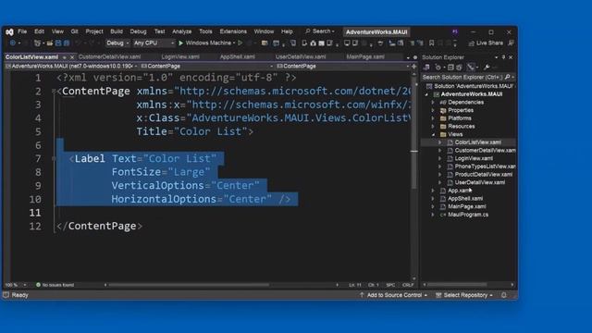
Task: Click the Visual Studio logo icon
Action: coord(9,32)
